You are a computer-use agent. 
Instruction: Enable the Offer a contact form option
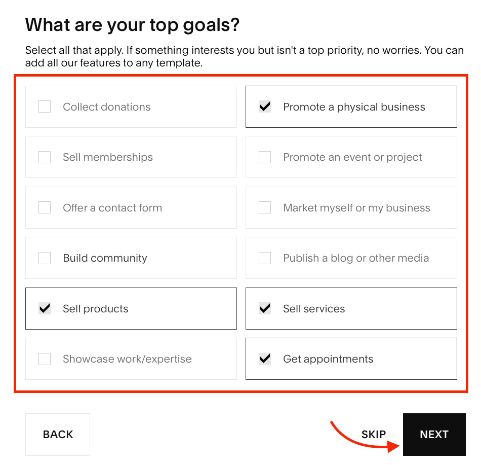[45, 207]
